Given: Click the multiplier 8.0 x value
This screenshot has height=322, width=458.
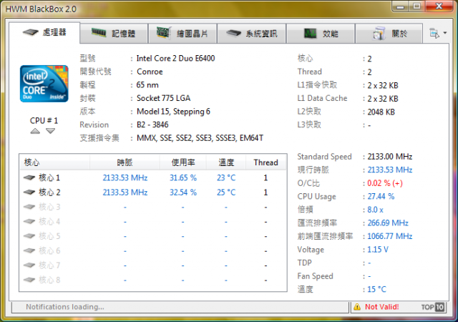Looking at the screenshot, I should click(x=375, y=210).
